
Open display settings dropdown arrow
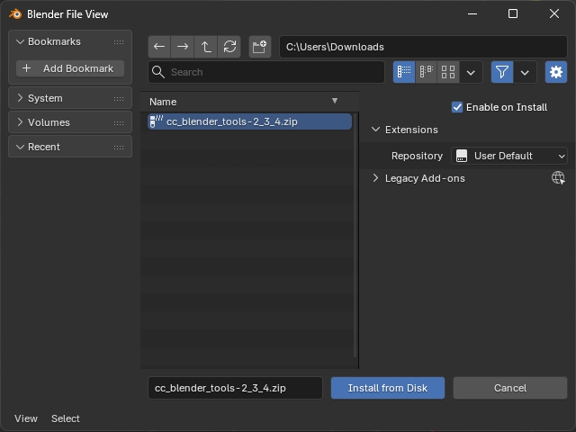(471, 72)
